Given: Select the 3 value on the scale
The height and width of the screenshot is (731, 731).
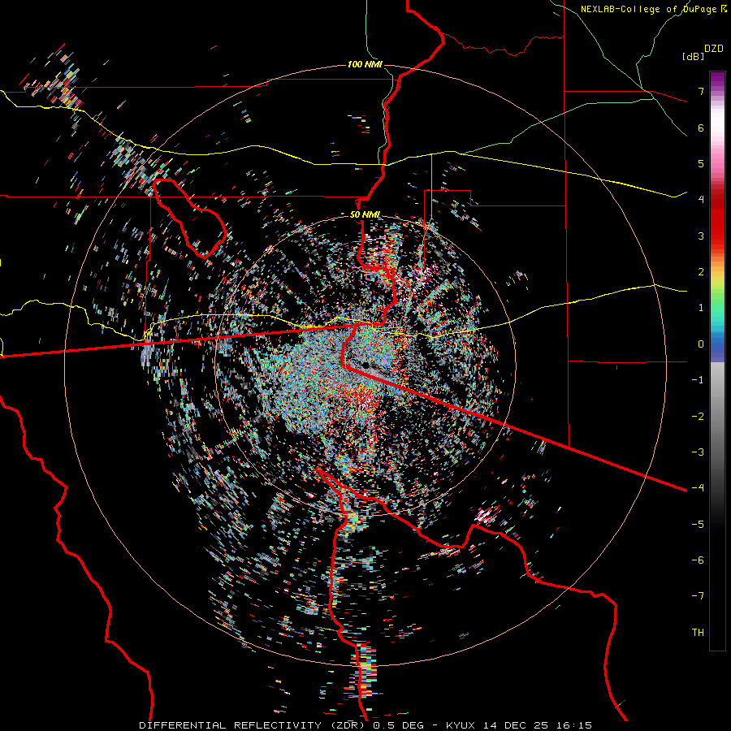Looking at the screenshot, I should click(x=701, y=236).
